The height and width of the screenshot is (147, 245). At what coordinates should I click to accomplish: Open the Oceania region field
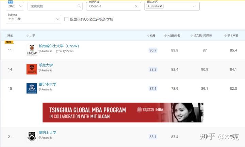(113, 6)
